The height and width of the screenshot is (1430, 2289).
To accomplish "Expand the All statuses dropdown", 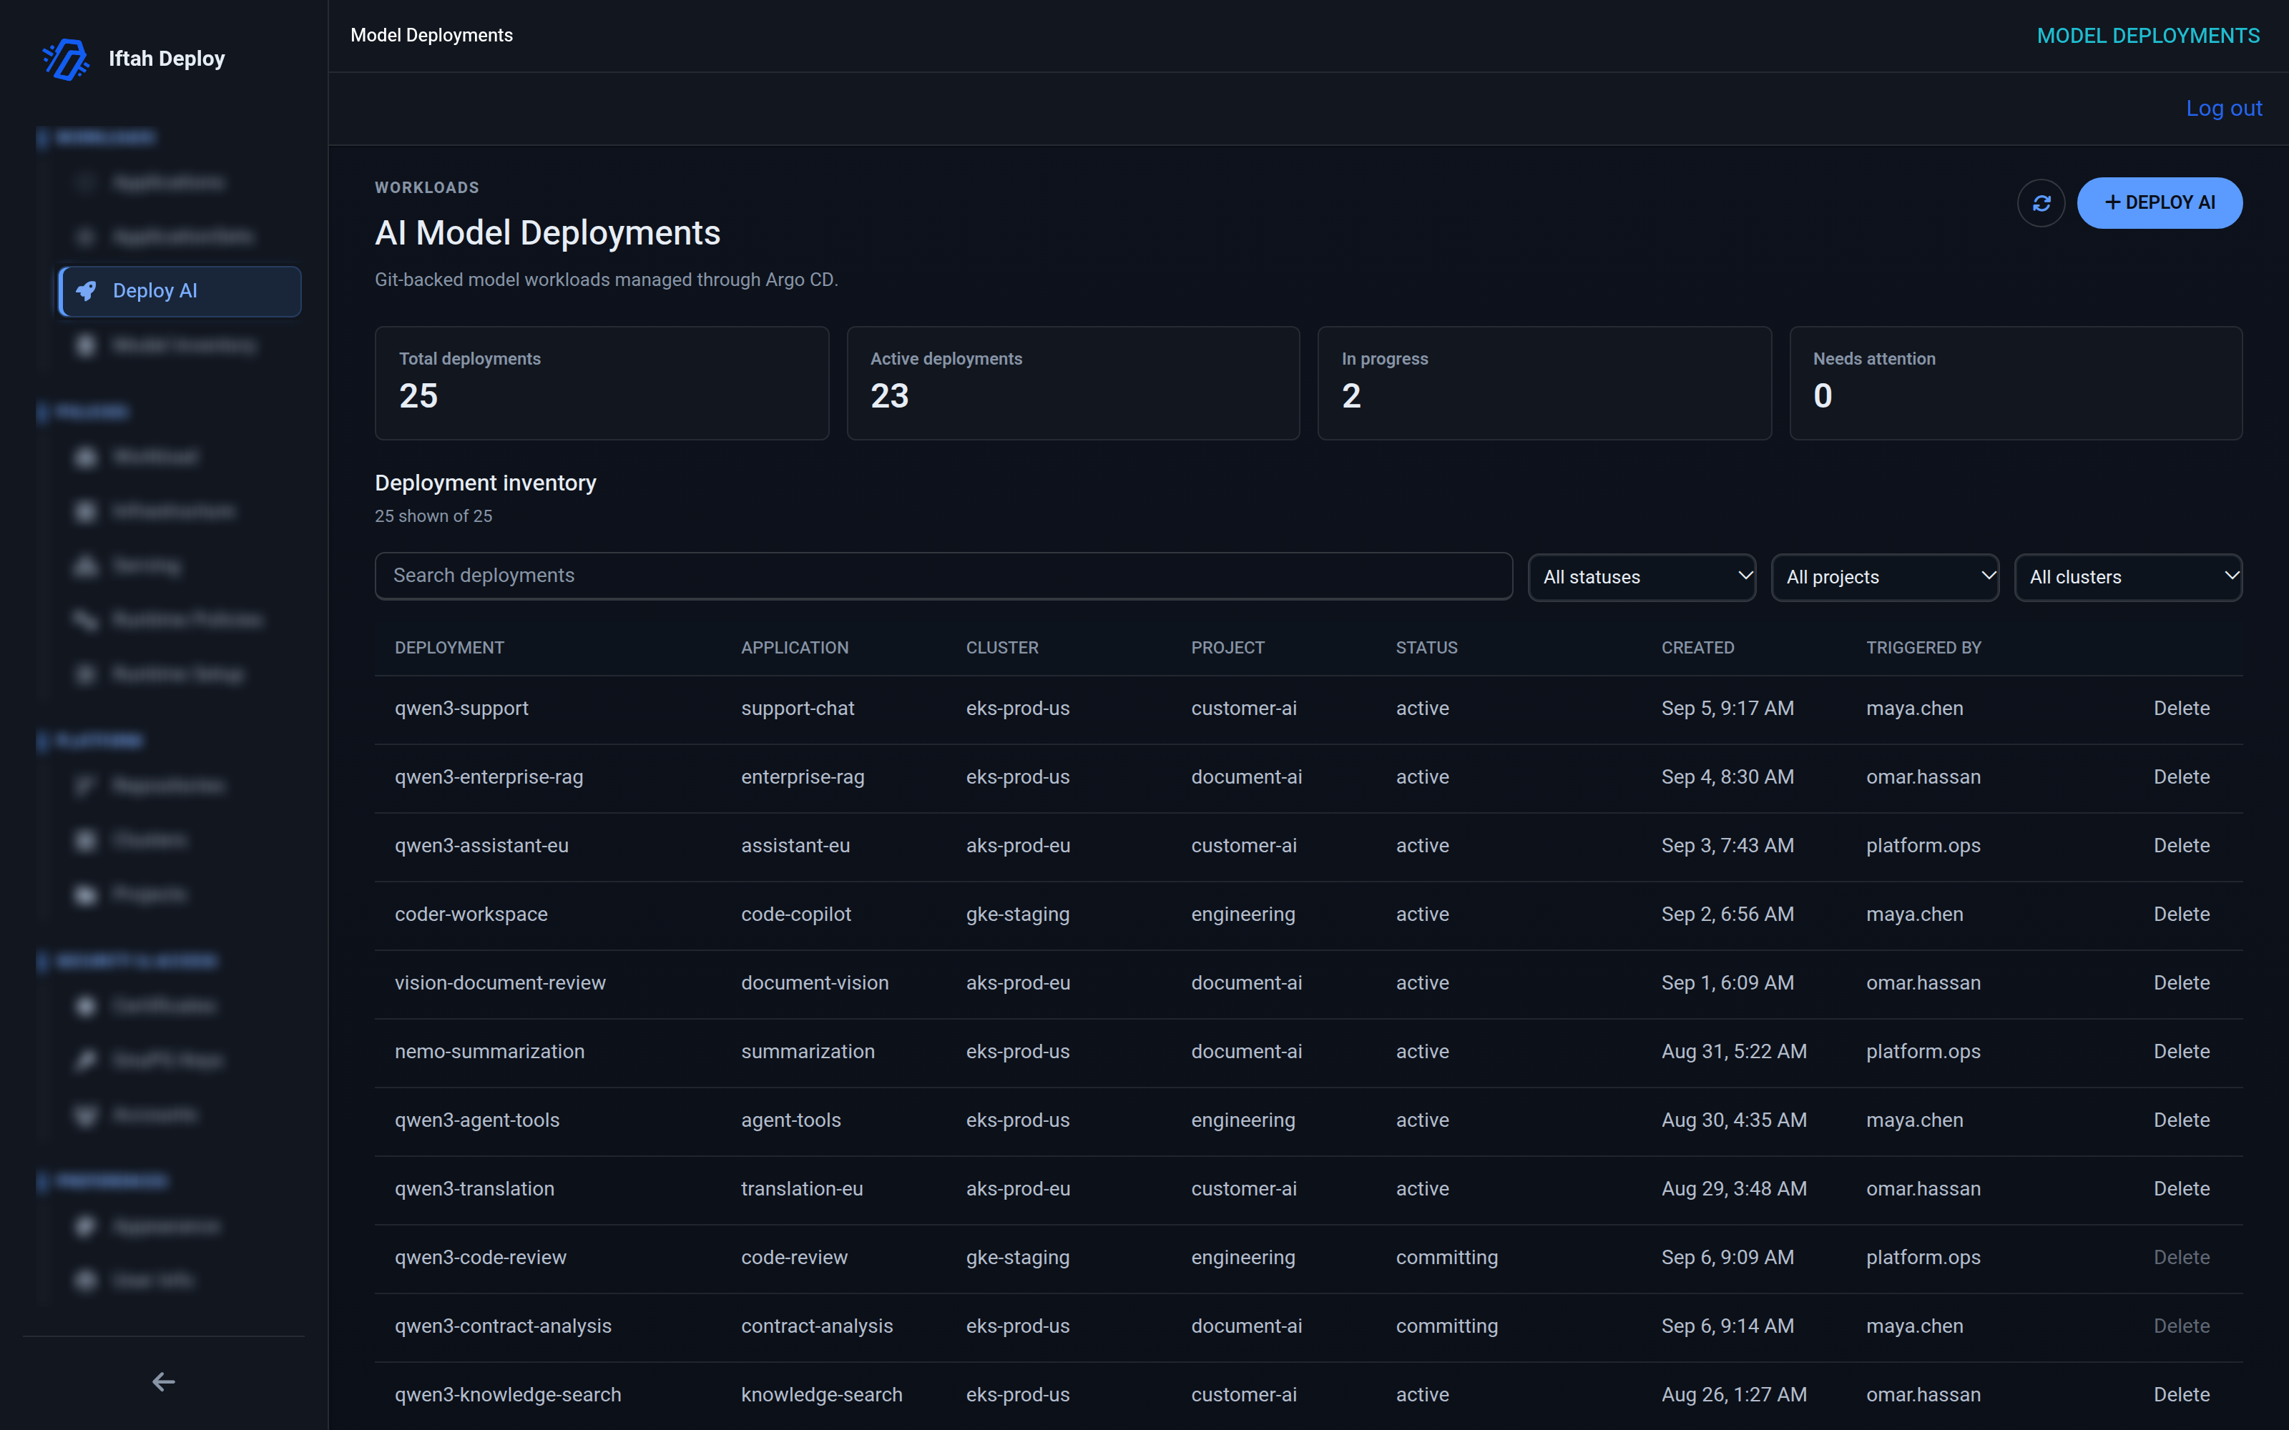I will 1642,577.
